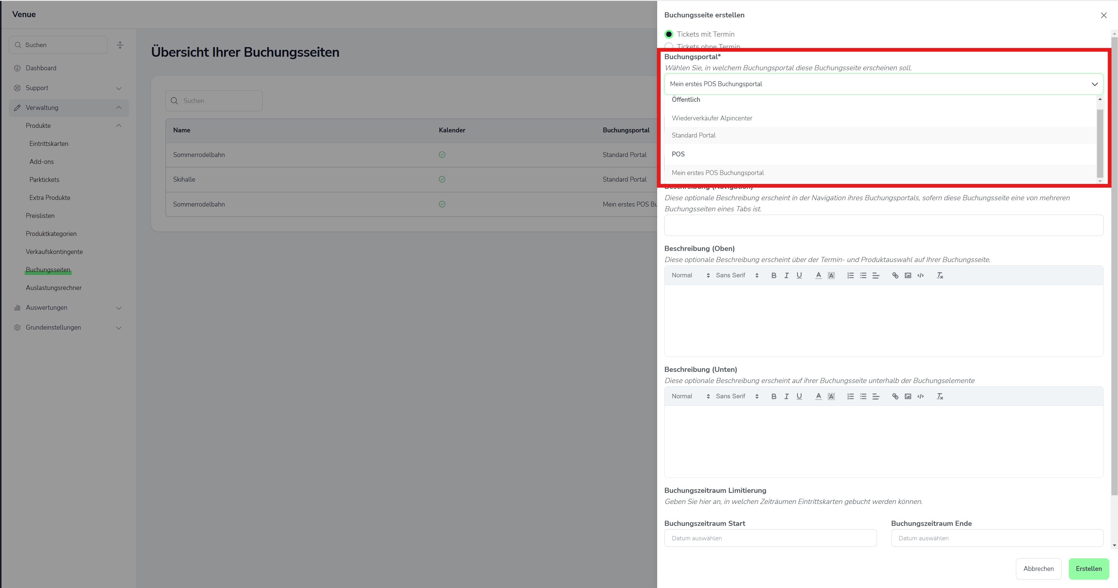Choose Wiederverkäufer Alpincenter option
This screenshot has height=588, width=1118.
(x=712, y=118)
